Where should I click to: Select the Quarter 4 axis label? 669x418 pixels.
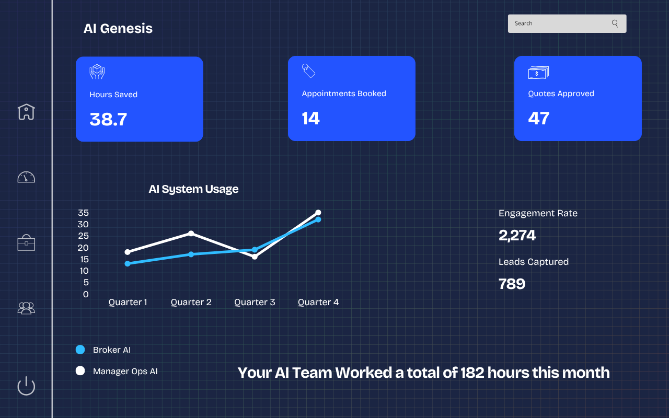[x=318, y=302]
